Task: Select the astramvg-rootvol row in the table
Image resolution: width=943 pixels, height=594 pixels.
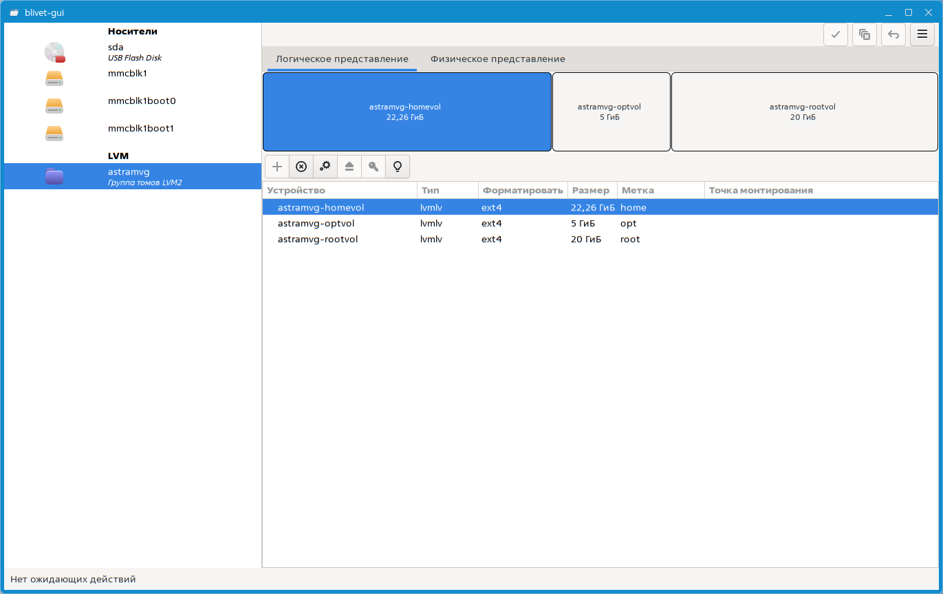Action: pyautogui.click(x=318, y=240)
